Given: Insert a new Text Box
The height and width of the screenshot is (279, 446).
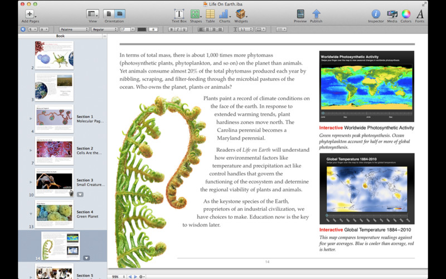Looking at the screenshot, I should pyautogui.click(x=179, y=13).
